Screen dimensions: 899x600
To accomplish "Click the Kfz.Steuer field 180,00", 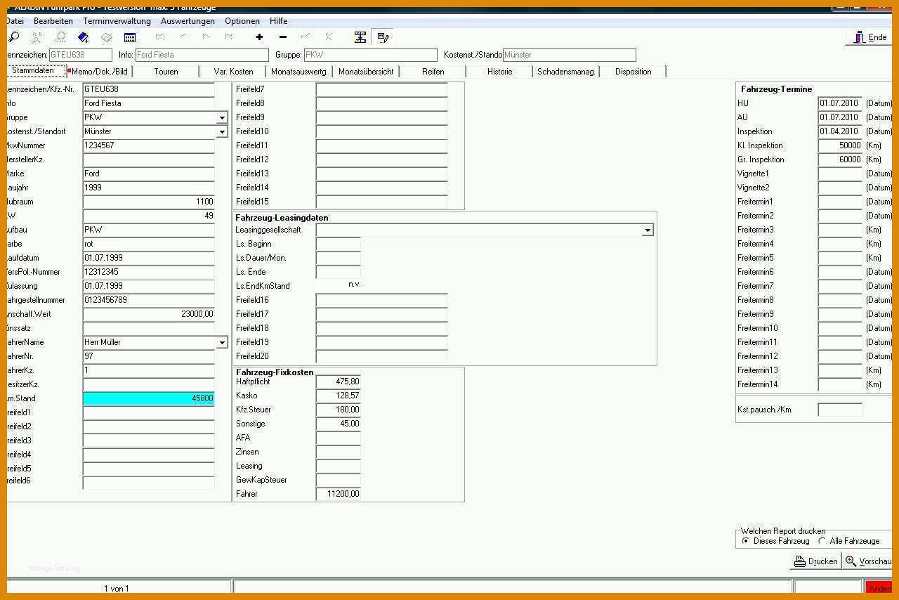I will (339, 410).
